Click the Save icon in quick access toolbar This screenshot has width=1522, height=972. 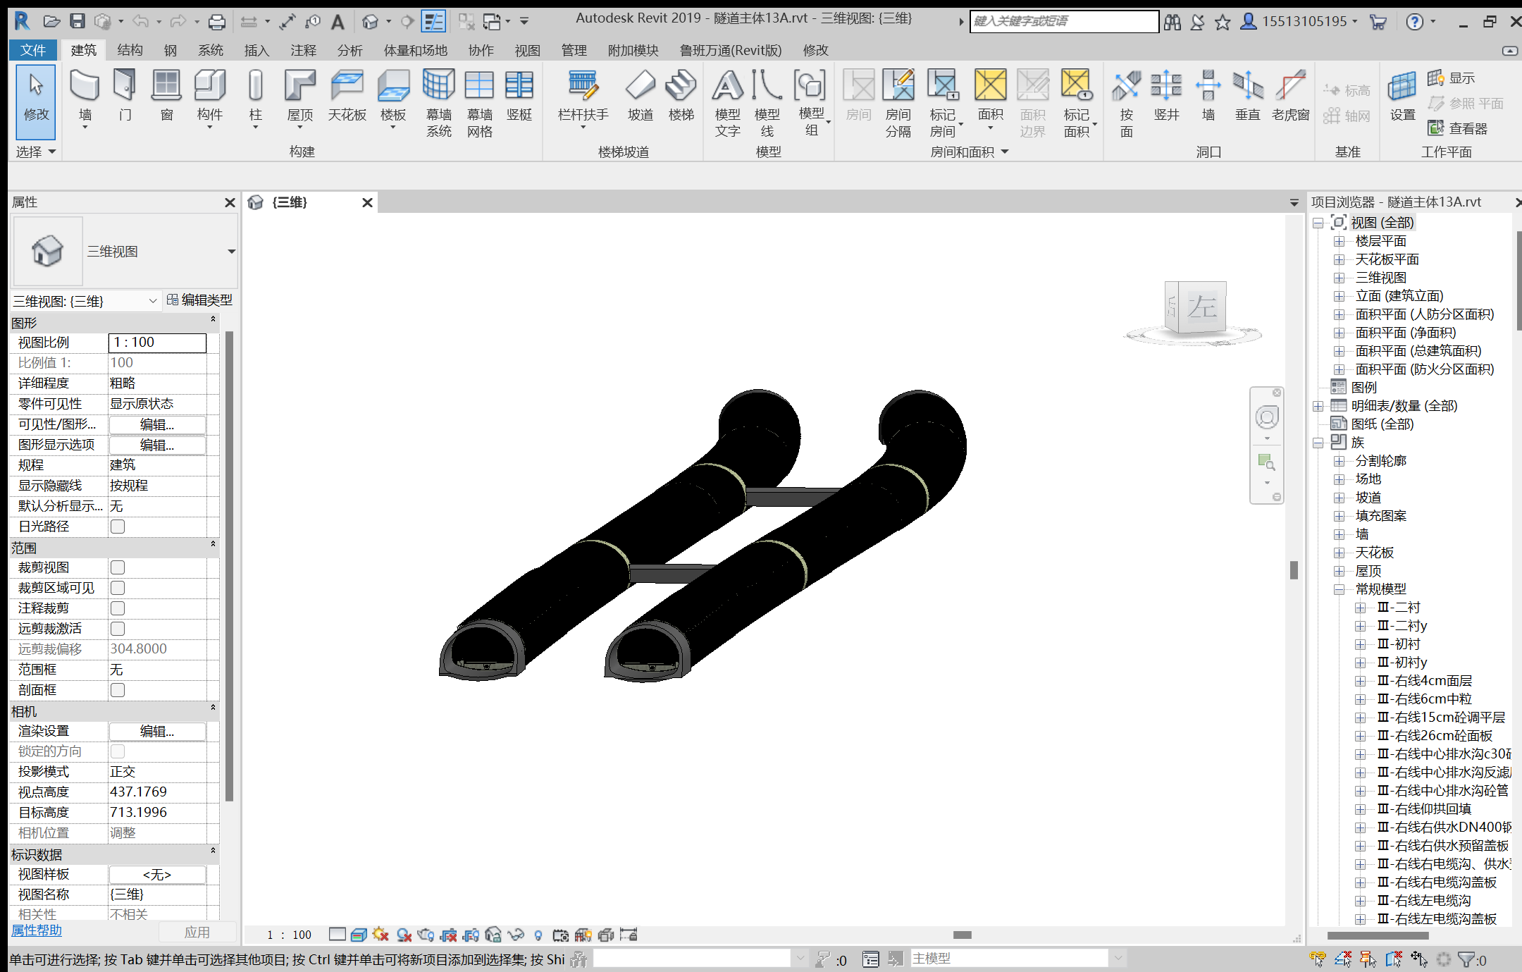78,21
